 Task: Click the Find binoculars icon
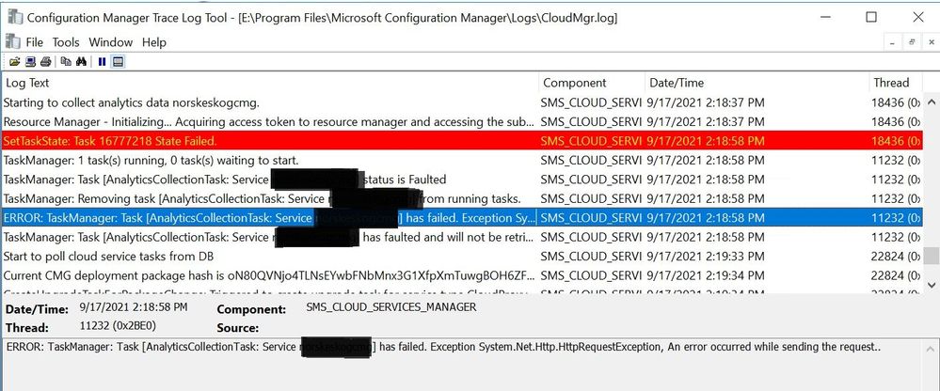(x=81, y=62)
